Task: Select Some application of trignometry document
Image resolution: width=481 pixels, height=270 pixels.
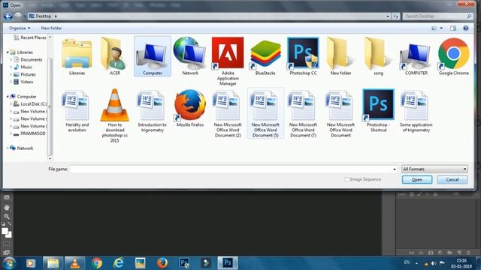Action: click(x=416, y=112)
